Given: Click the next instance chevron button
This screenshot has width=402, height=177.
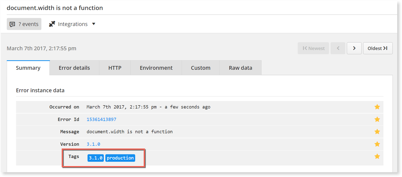Looking at the screenshot, I should coord(354,48).
